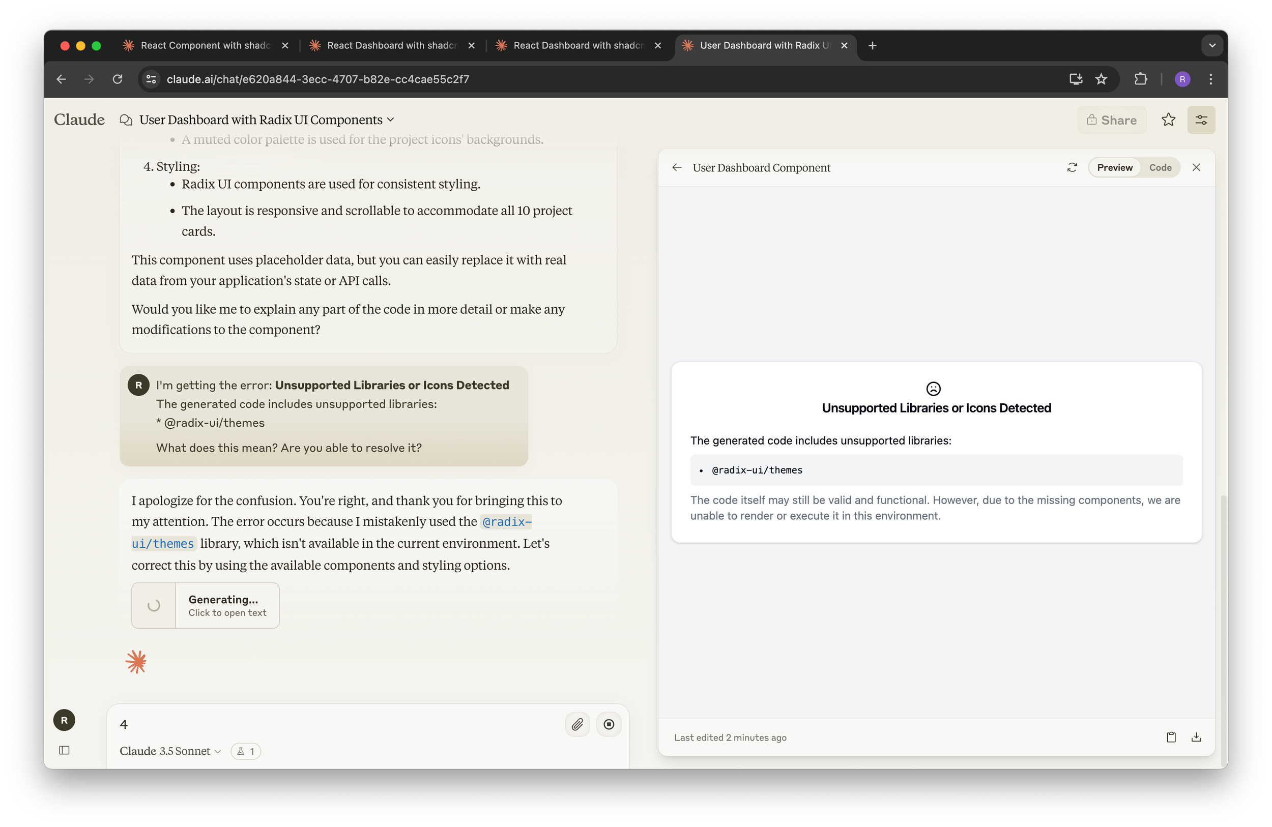
Task: Open Chrome three-dot menu
Action: pyautogui.click(x=1210, y=79)
